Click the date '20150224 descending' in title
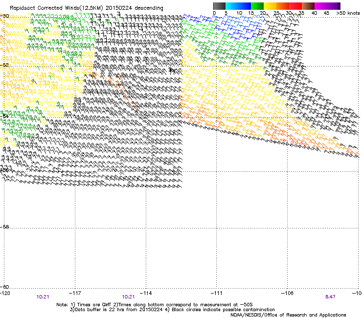Screen dimensions: 362x318 click(135, 8)
